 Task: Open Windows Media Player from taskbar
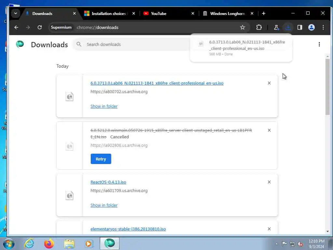pyautogui.click(x=89, y=243)
